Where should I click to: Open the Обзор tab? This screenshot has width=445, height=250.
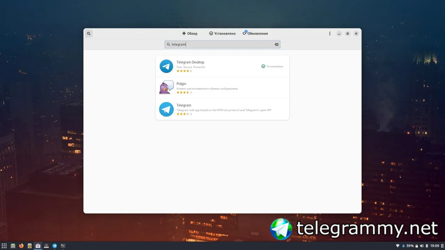pyautogui.click(x=189, y=34)
